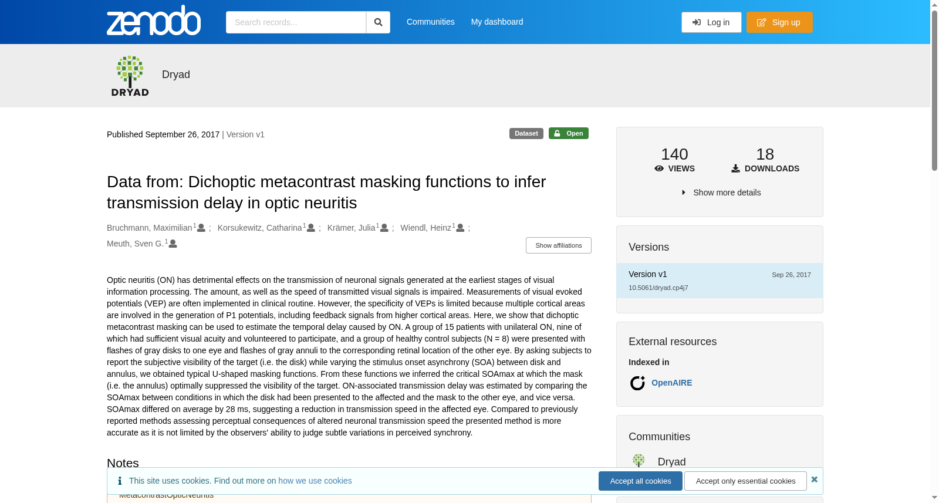Dismiss the cookie banner with X
This screenshot has width=939, height=503.
[815, 480]
